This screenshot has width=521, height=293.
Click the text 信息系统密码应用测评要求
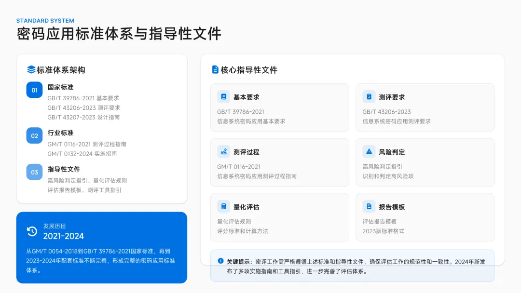pyautogui.click(x=397, y=121)
